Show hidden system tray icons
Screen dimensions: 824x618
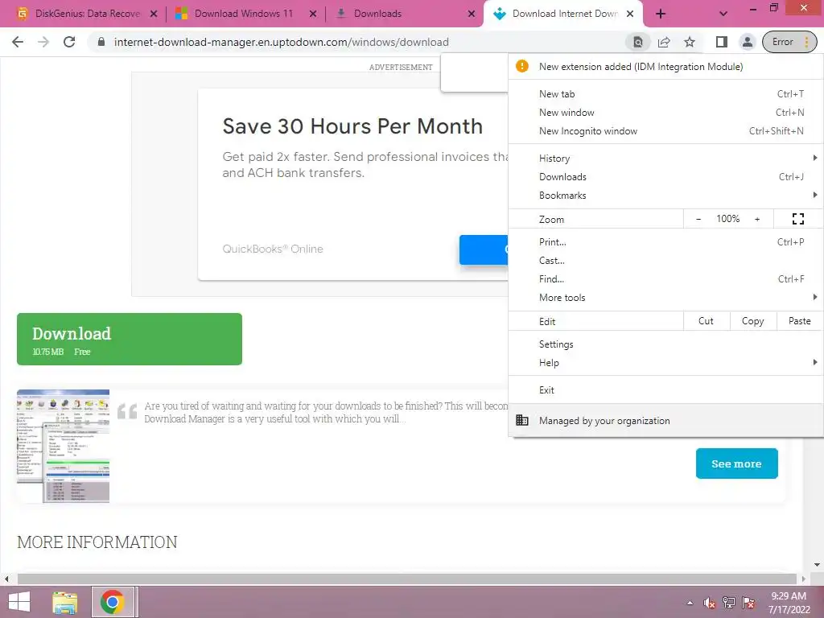690,603
